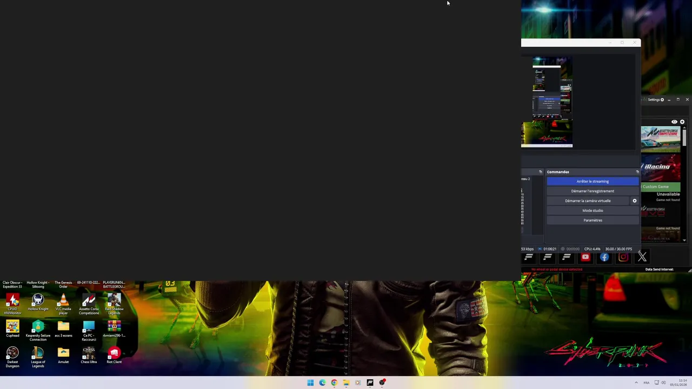Open Raid Shadow Legends desktop shortcut

tap(114, 304)
